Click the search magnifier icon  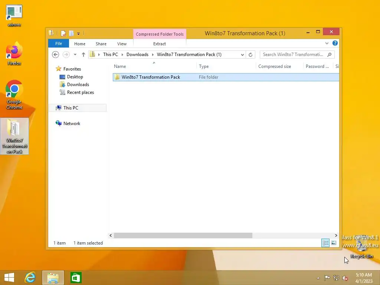point(330,55)
